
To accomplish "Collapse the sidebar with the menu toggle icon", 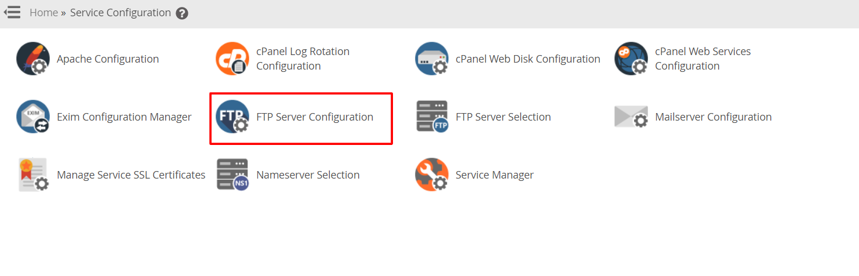I will click(x=12, y=12).
